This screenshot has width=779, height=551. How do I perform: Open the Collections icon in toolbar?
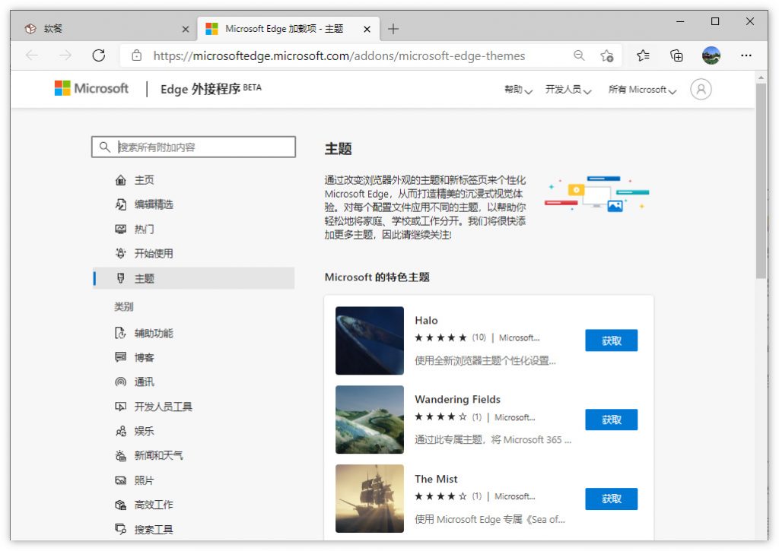pyautogui.click(x=676, y=55)
